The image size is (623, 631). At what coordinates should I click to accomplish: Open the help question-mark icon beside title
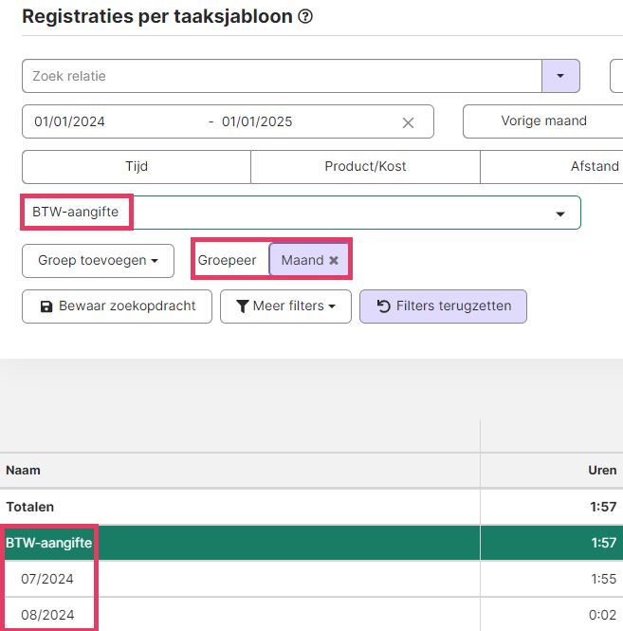pyautogui.click(x=305, y=16)
